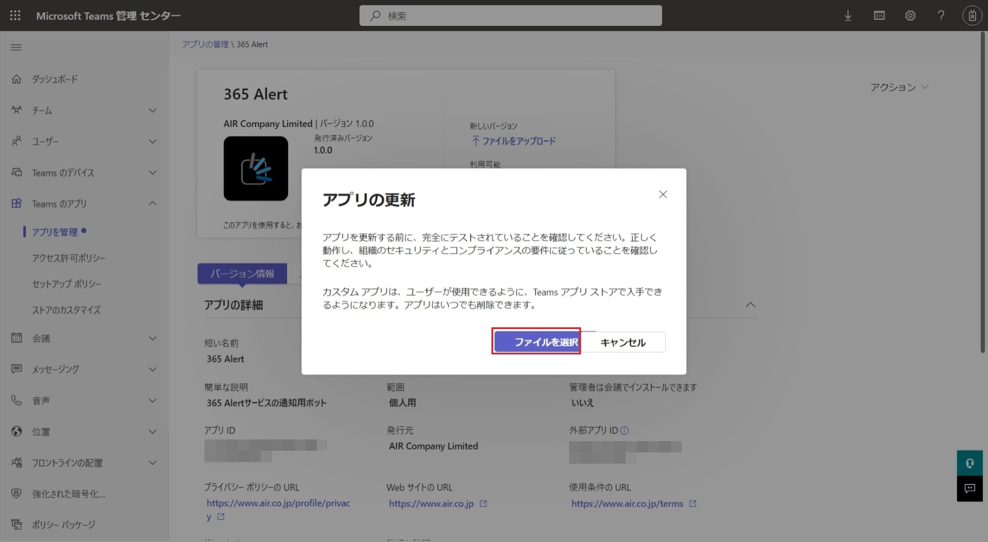Close the アプリの更新 dialog
This screenshot has height=542, width=988.
click(663, 194)
